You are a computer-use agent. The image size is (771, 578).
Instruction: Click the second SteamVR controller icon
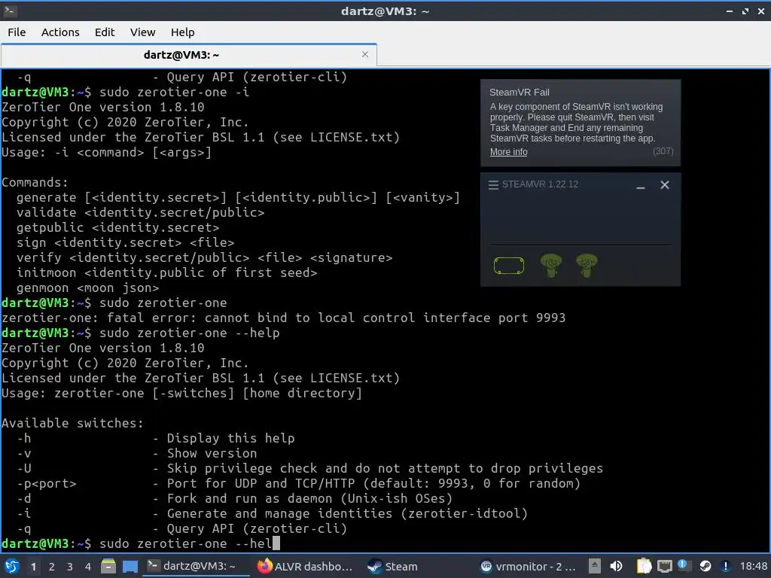(x=587, y=266)
